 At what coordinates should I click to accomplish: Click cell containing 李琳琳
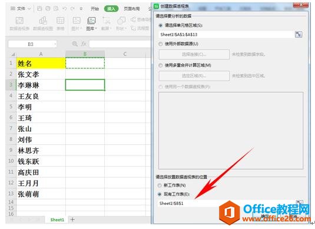[x=41, y=85]
